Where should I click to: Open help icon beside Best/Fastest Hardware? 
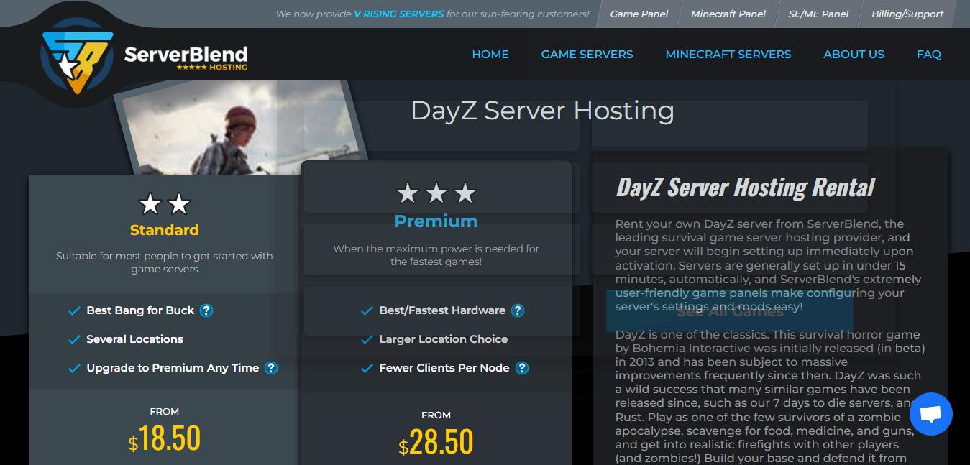pyautogui.click(x=518, y=310)
